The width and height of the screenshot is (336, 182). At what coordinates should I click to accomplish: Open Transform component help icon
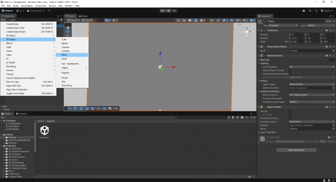tap(327, 30)
